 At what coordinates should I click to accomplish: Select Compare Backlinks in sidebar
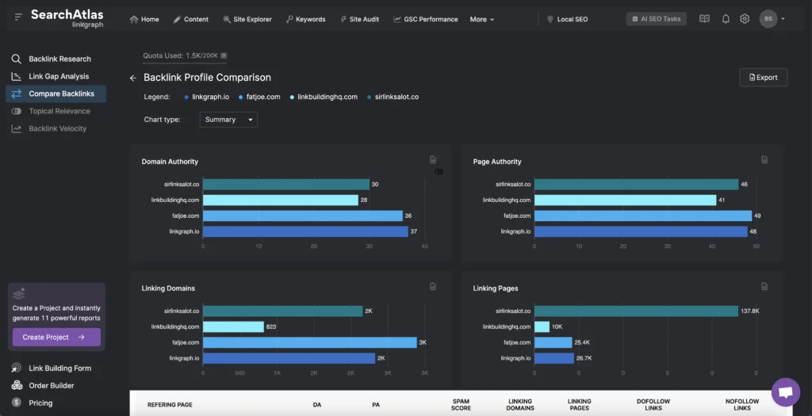click(56, 94)
